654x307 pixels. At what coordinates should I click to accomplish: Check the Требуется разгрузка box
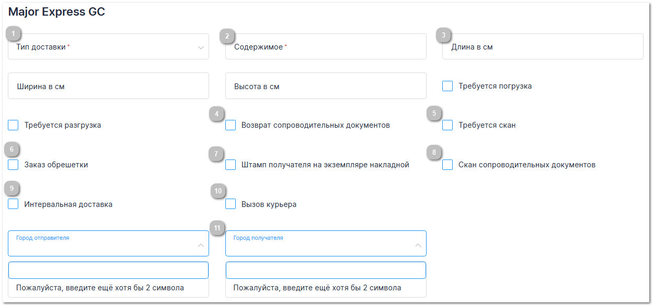[14, 125]
